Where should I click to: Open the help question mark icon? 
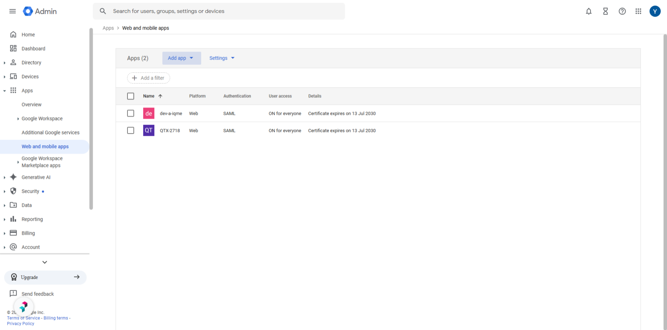coord(622,11)
